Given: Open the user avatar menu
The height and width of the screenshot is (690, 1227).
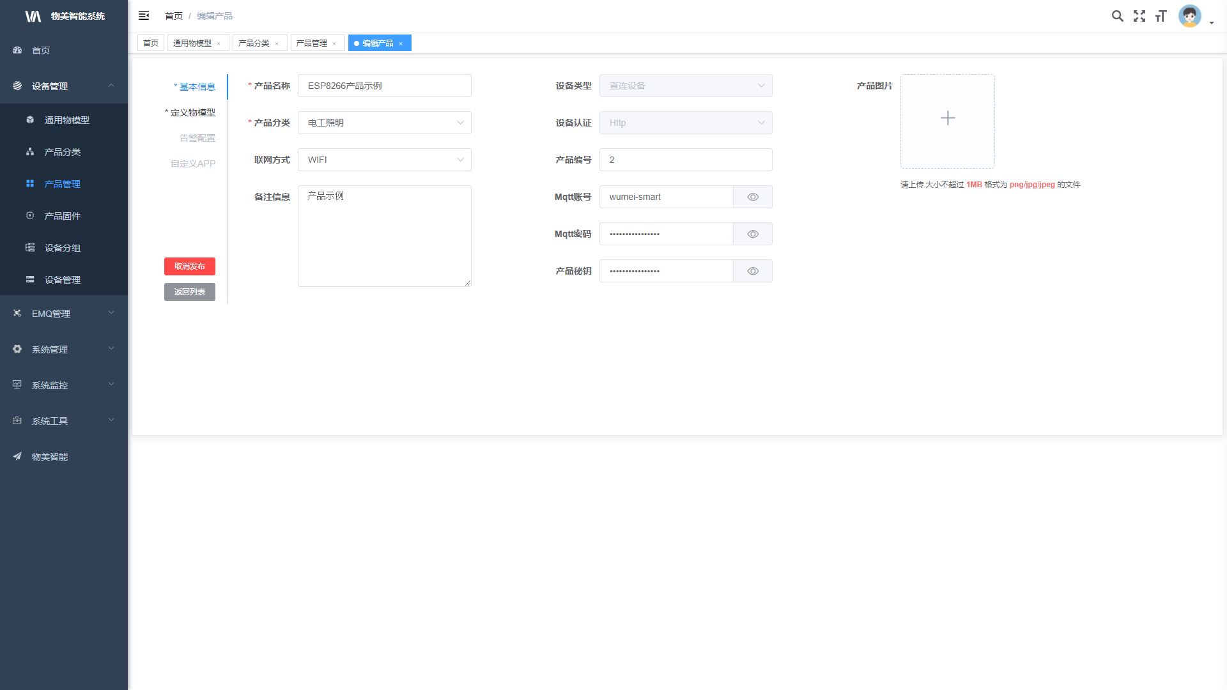Looking at the screenshot, I should click(1190, 16).
